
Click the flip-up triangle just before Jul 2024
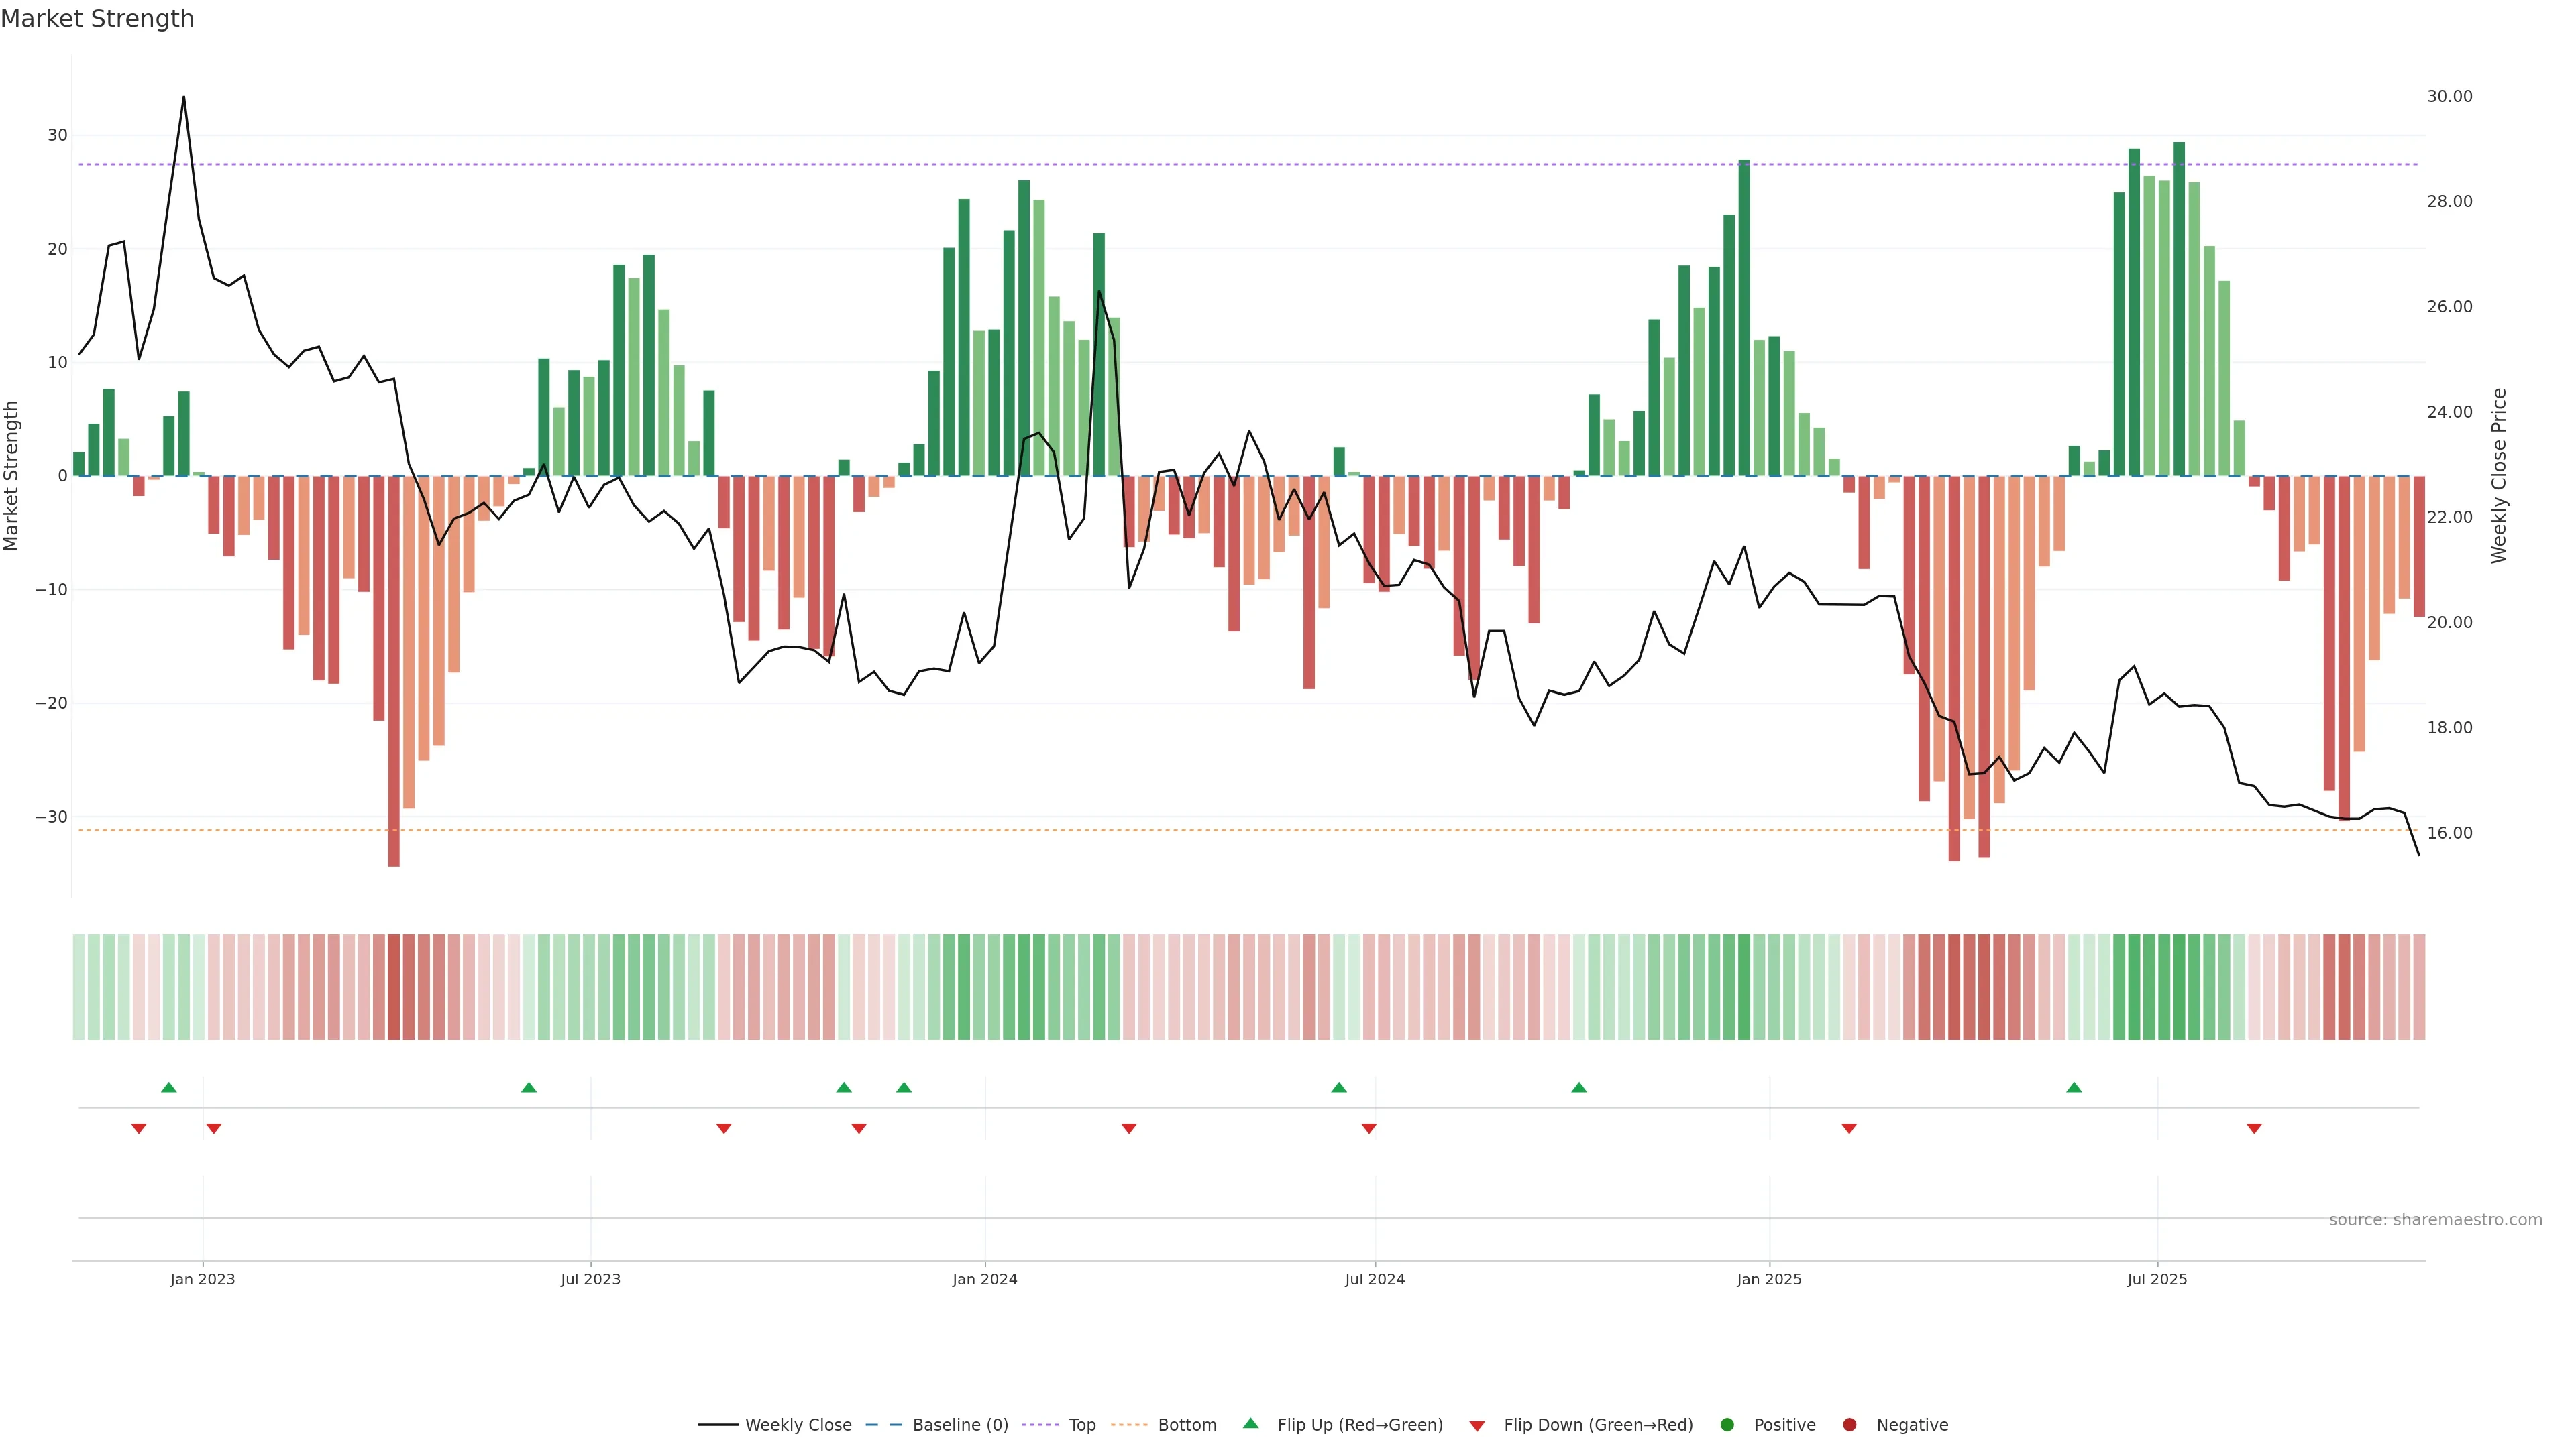(1339, 1087)
